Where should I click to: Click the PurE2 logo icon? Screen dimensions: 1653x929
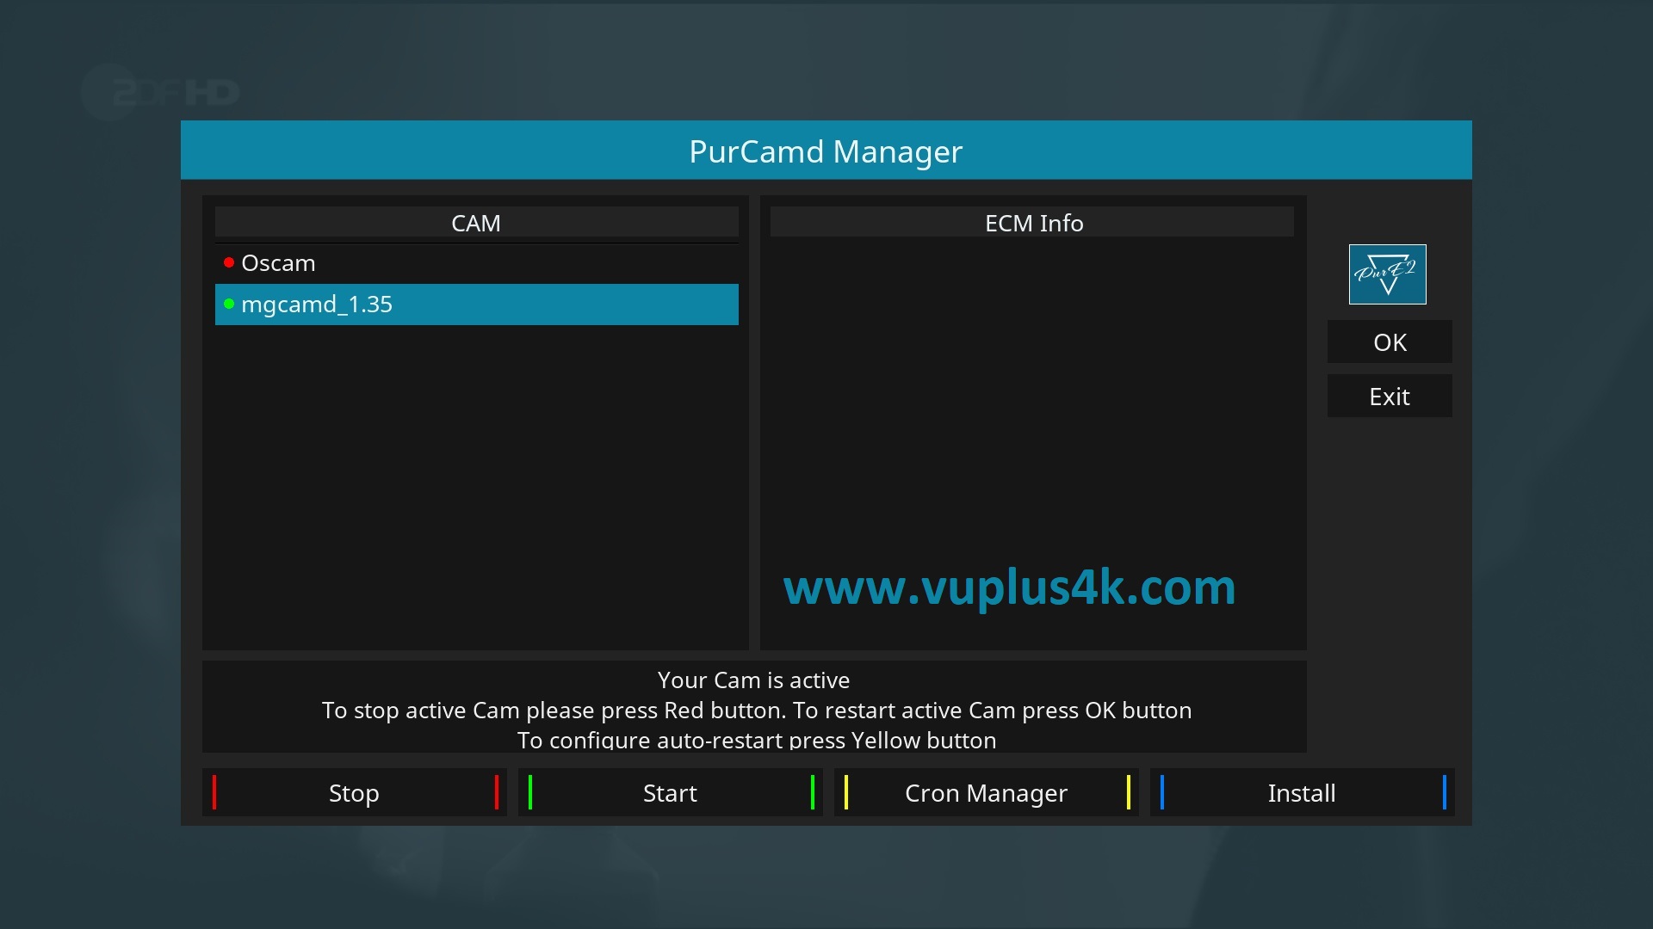pyautogui.click(x=1387, y=274)
